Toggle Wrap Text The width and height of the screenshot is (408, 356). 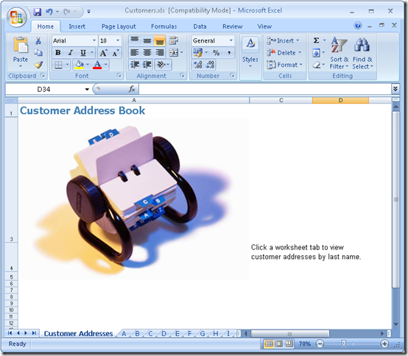tap(174, 40)
